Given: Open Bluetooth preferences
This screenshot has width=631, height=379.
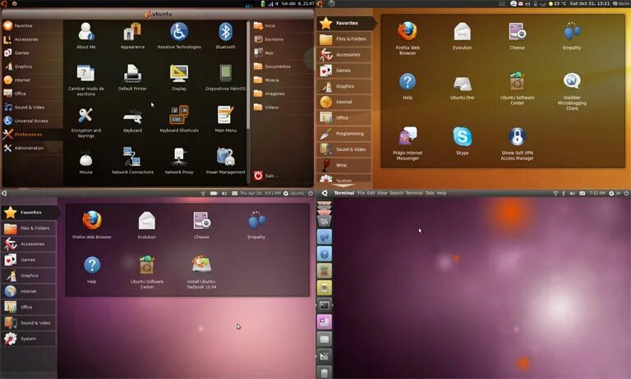Looking at the screenshot, I should coord(225,35).
